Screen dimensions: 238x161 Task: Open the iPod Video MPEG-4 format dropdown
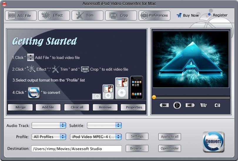pos(96,137)
